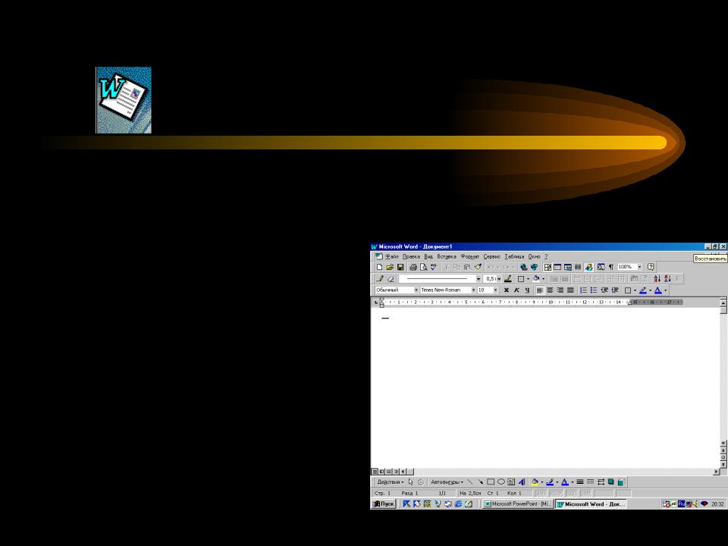Click the Select Objects pointer icon

pyautogui.click(x=410, y=482)
